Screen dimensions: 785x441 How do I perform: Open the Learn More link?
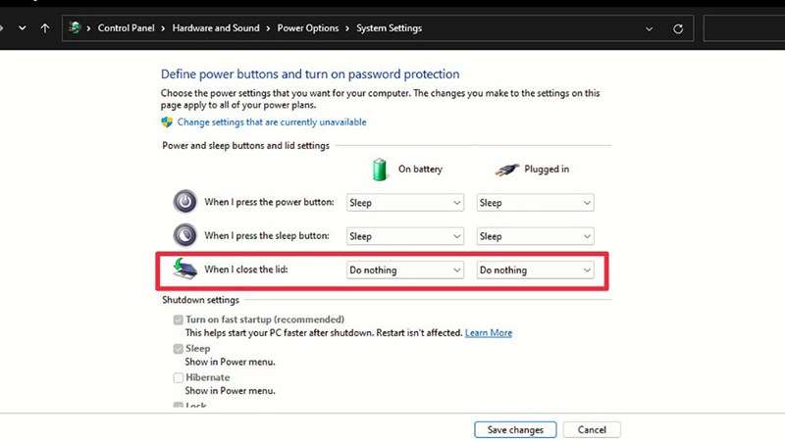click(x=489, y=333)
